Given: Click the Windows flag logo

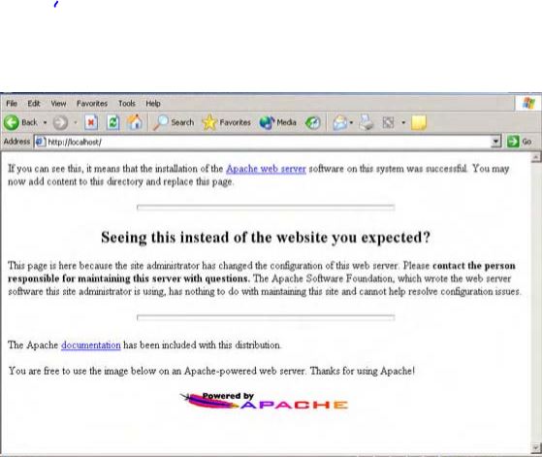Looking at the screenshot, I should click(528, 103).
